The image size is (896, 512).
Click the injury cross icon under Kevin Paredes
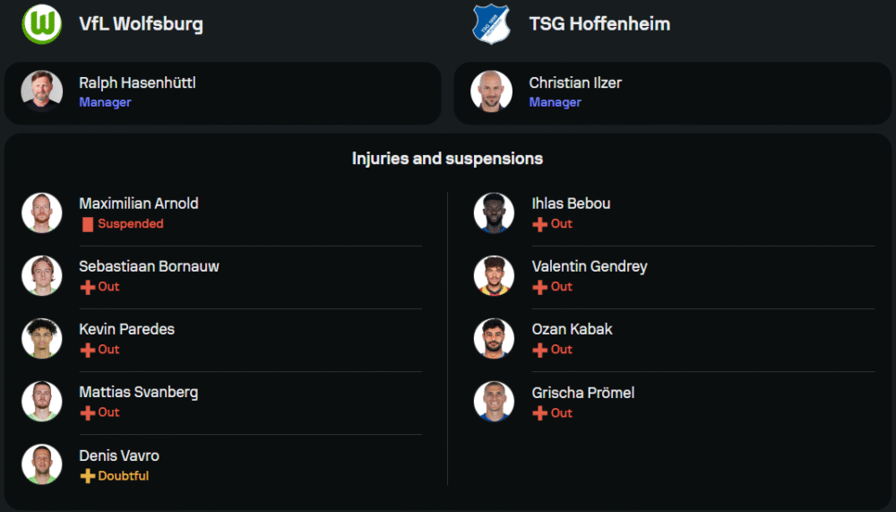pyautogui.click(x=88, y=350)
